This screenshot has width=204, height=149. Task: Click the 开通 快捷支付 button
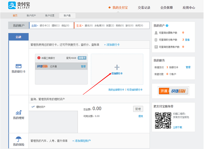tap(173, 91)
